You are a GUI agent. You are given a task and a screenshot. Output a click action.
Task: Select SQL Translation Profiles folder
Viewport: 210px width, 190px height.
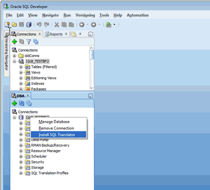[x=47, y=173]
